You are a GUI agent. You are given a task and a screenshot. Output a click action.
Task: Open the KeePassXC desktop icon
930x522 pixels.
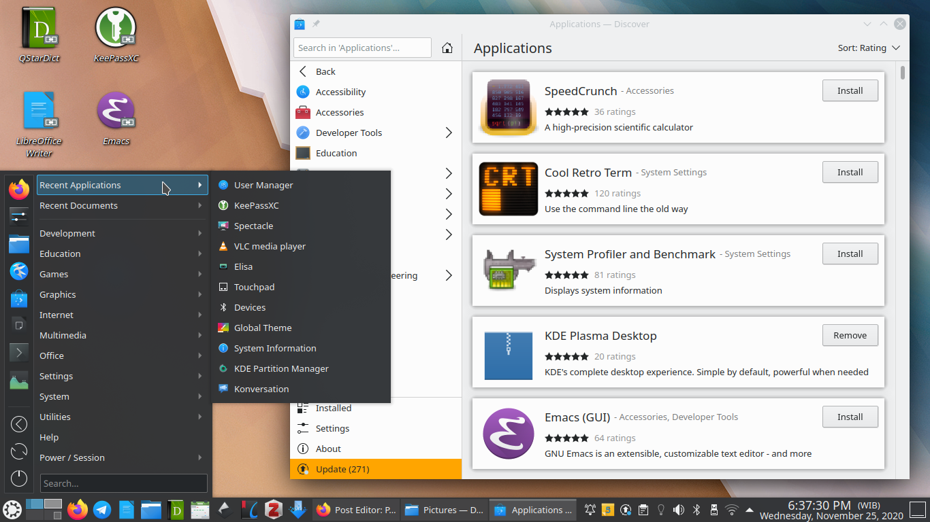click(116, 36)
